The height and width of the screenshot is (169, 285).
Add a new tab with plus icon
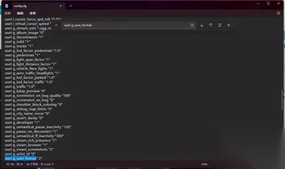click(x=71, y=6)
